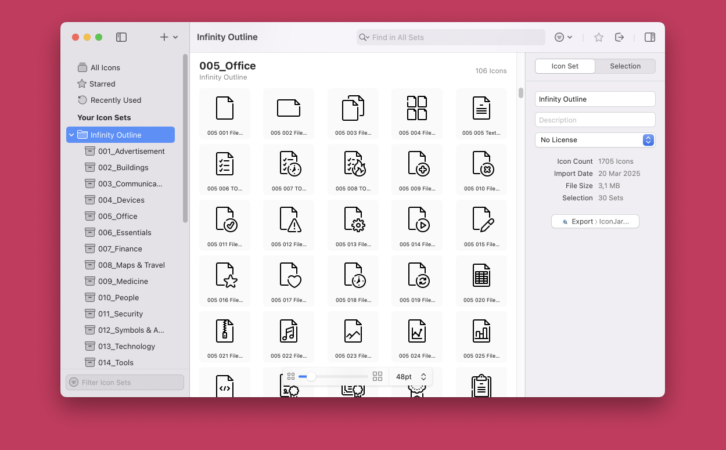Switch to the Selection tab

click(625, 66)
